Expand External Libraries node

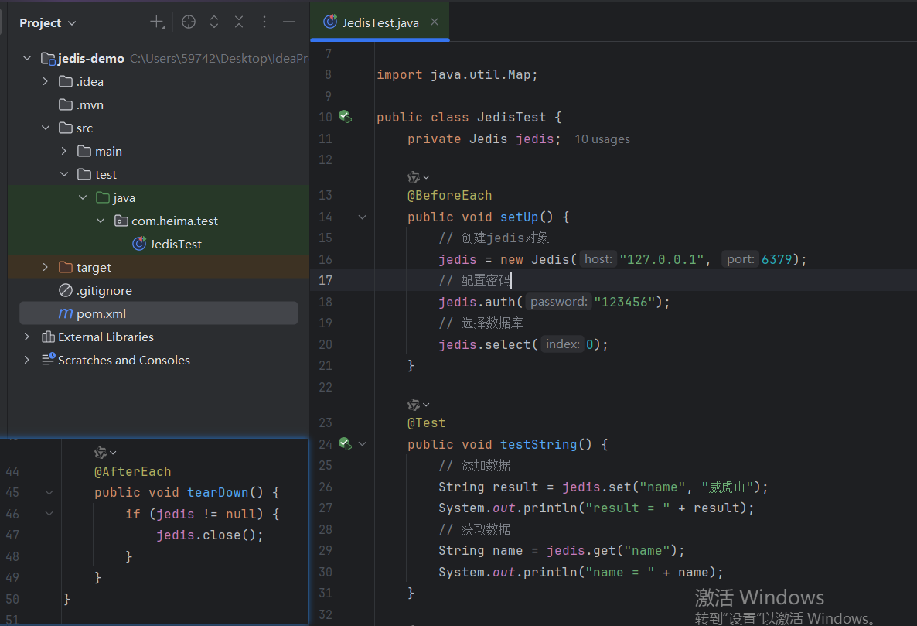point(27,337)
